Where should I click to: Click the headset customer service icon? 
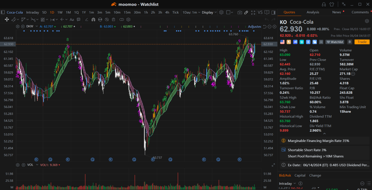click(x=324, y=4)
